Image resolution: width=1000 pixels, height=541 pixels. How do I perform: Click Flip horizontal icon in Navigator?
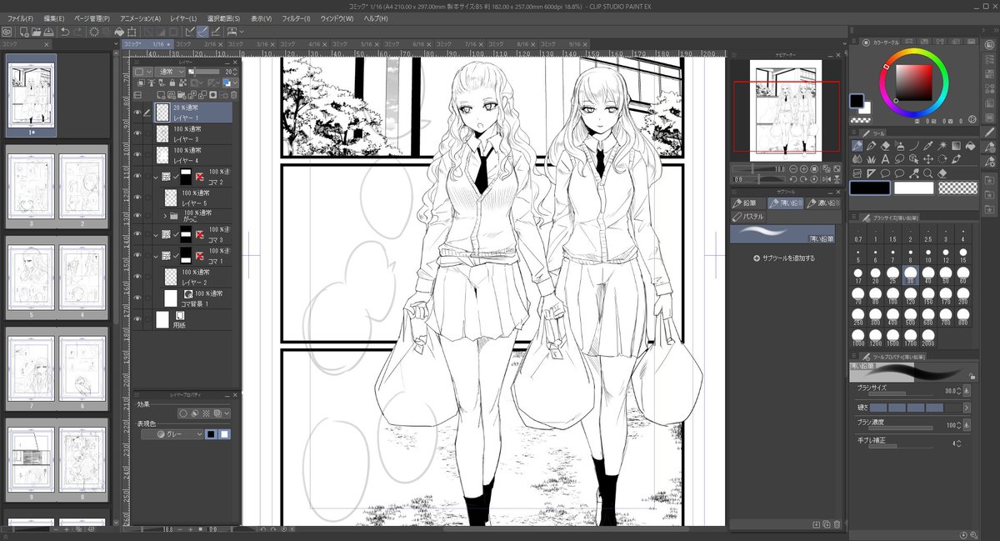pos(827,179)
